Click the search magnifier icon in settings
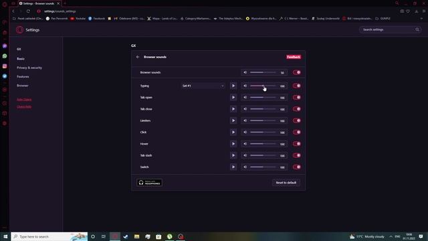428x241 pixels. [417, 29]
